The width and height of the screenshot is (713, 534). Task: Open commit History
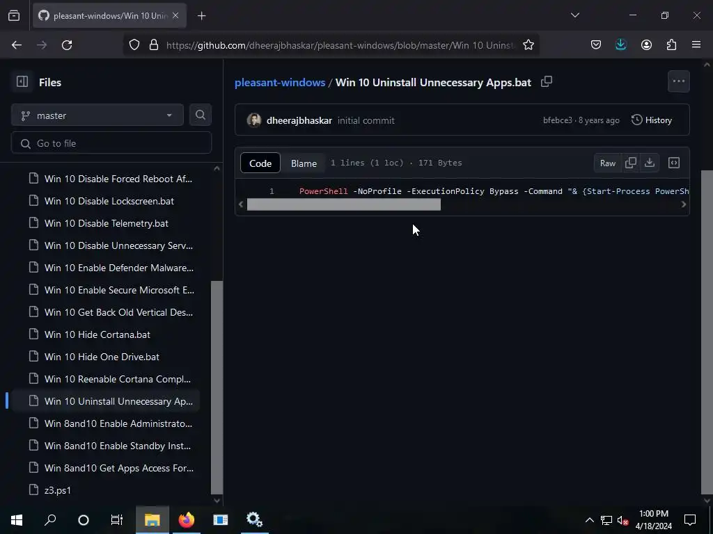coord(652,120)
